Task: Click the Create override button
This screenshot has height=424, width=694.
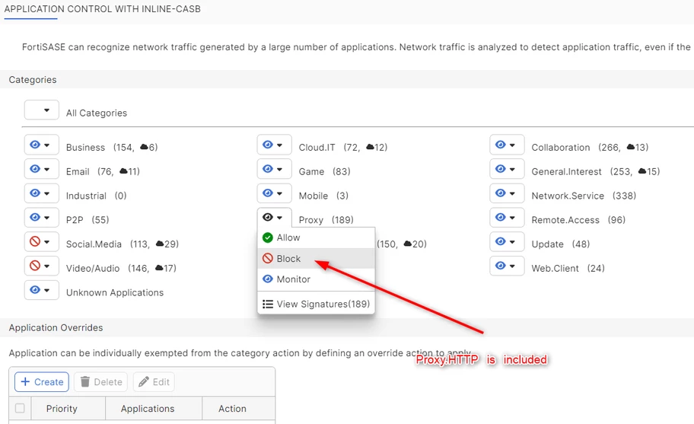Action: tap(42, 382)
